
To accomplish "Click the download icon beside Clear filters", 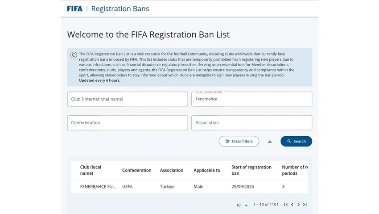I will pos(270,141).
